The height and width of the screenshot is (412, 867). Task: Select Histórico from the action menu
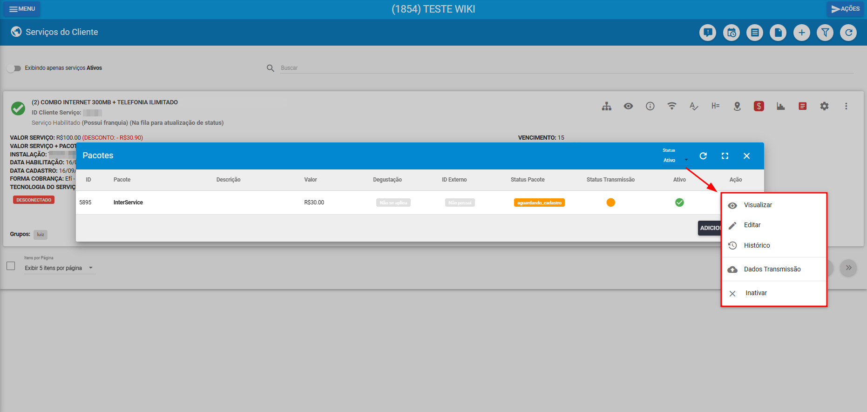pyautogui.click(x=774, y=245)
